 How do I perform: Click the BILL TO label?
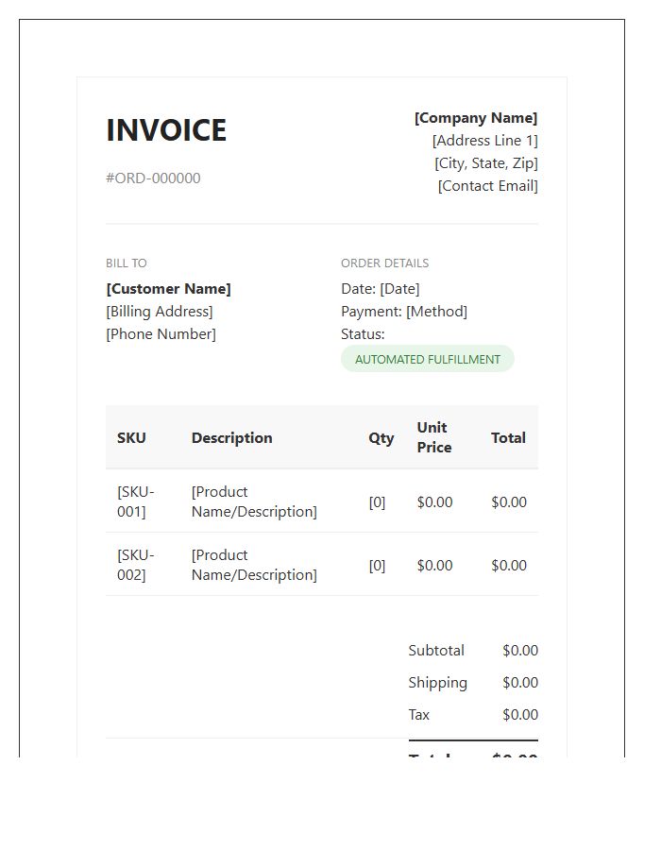point(127,263)
